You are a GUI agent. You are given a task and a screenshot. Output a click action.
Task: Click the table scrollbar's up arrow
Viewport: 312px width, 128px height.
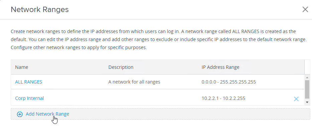pyautogui.click(x=307, y=77)
